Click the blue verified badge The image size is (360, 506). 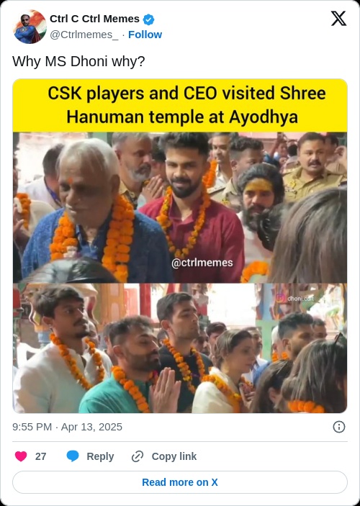click(x=148, y=19)
